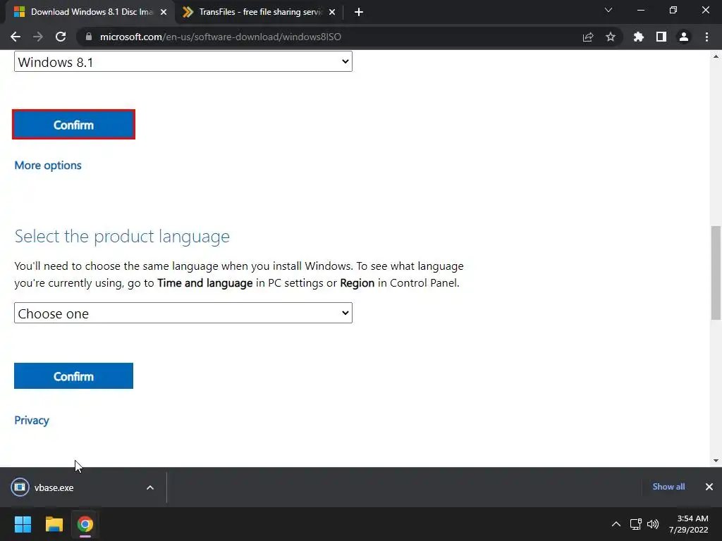722x541 pixels.
Task: Click the scrollbar down arrow
Action: (x=716, y=461)
